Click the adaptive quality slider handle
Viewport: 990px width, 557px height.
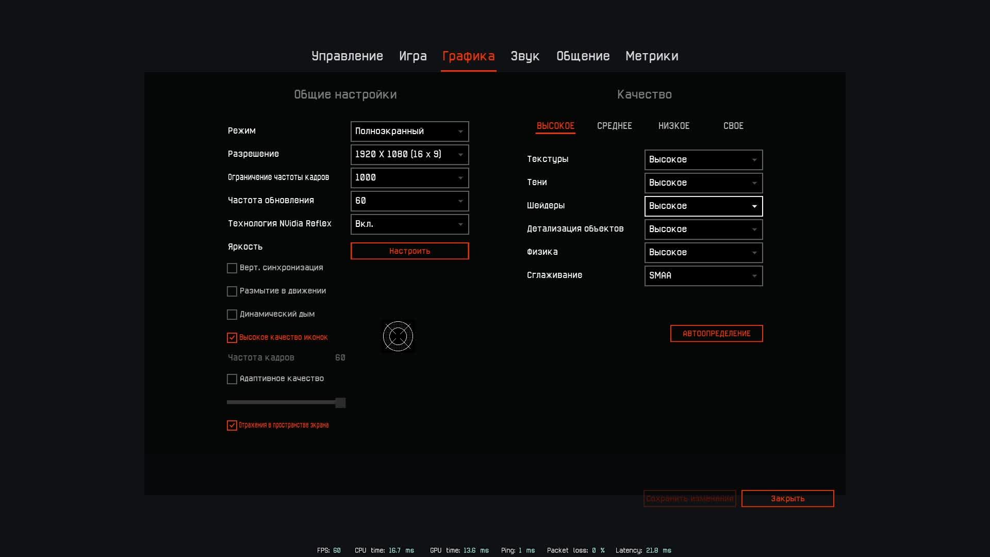point(340,403)
